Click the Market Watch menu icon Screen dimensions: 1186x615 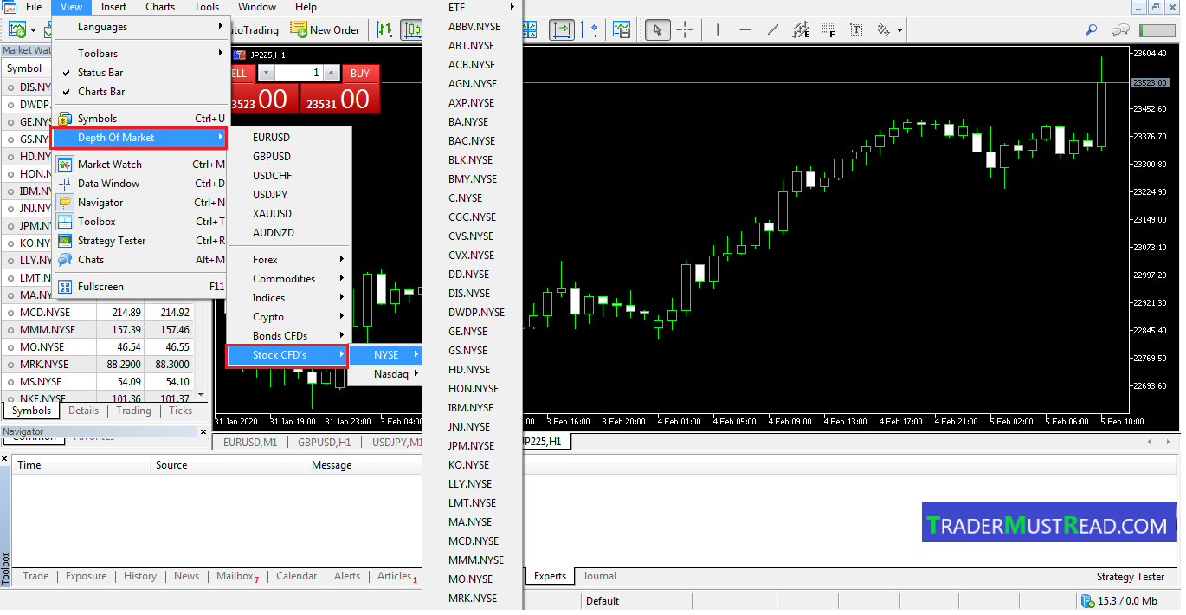coord(65,165)
